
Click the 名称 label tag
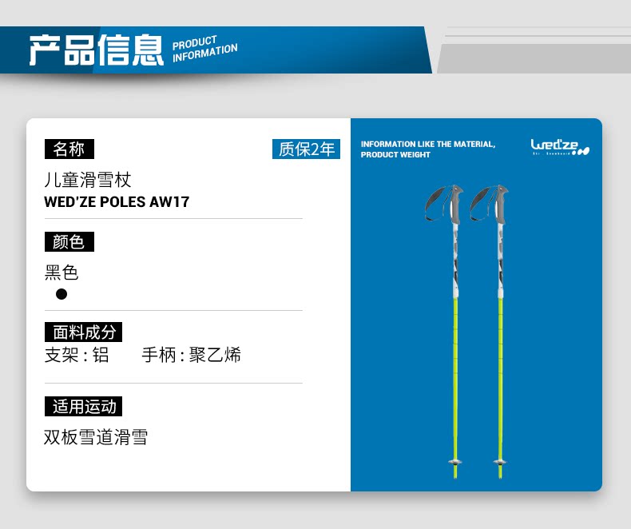coord(69,149)
